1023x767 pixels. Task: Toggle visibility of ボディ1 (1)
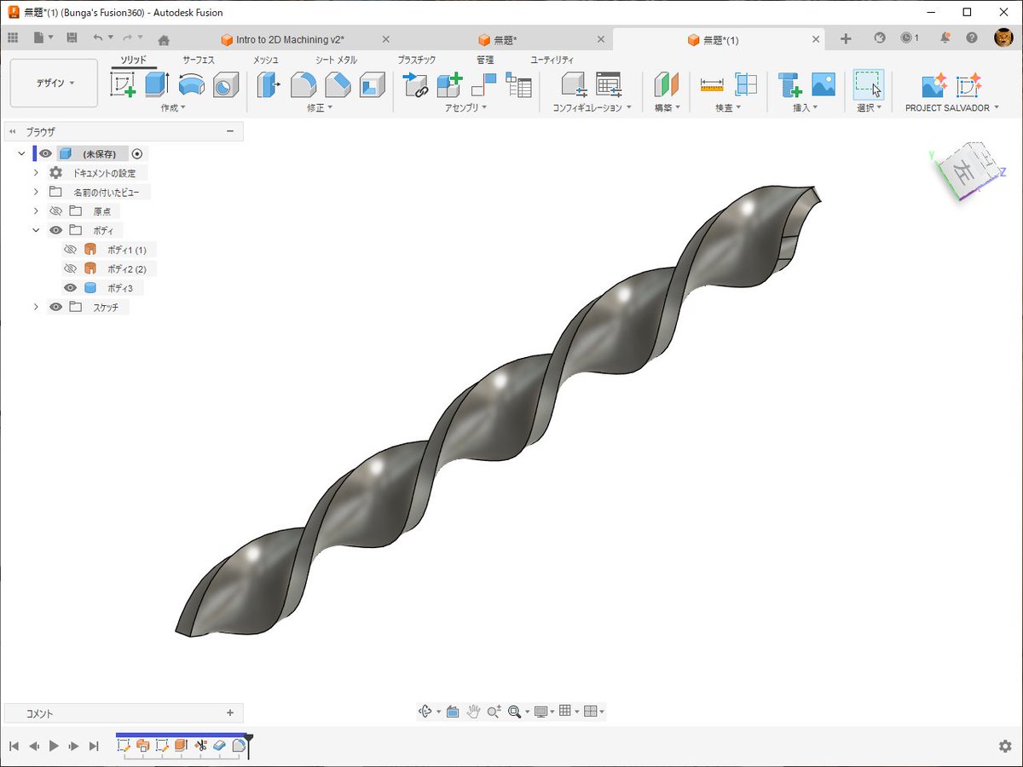[x=69, y=249]
